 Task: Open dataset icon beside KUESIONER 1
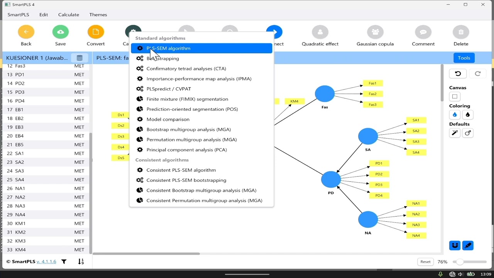80,58
